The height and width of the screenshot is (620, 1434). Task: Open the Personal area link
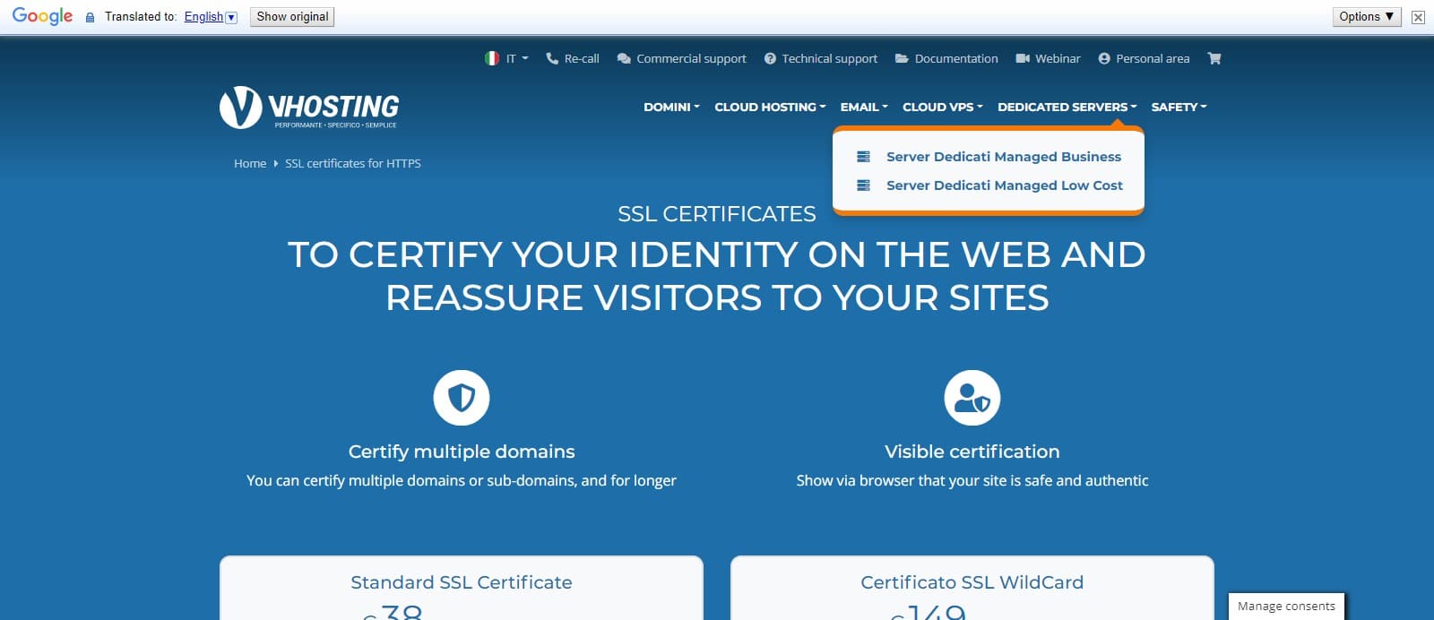[x=1153, y=58]
